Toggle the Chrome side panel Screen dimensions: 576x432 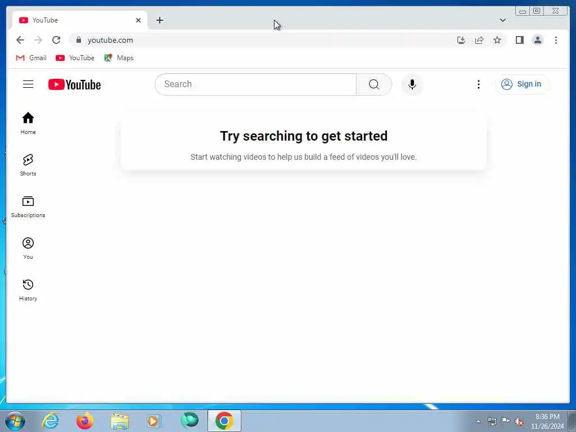(x=519, y=40)
